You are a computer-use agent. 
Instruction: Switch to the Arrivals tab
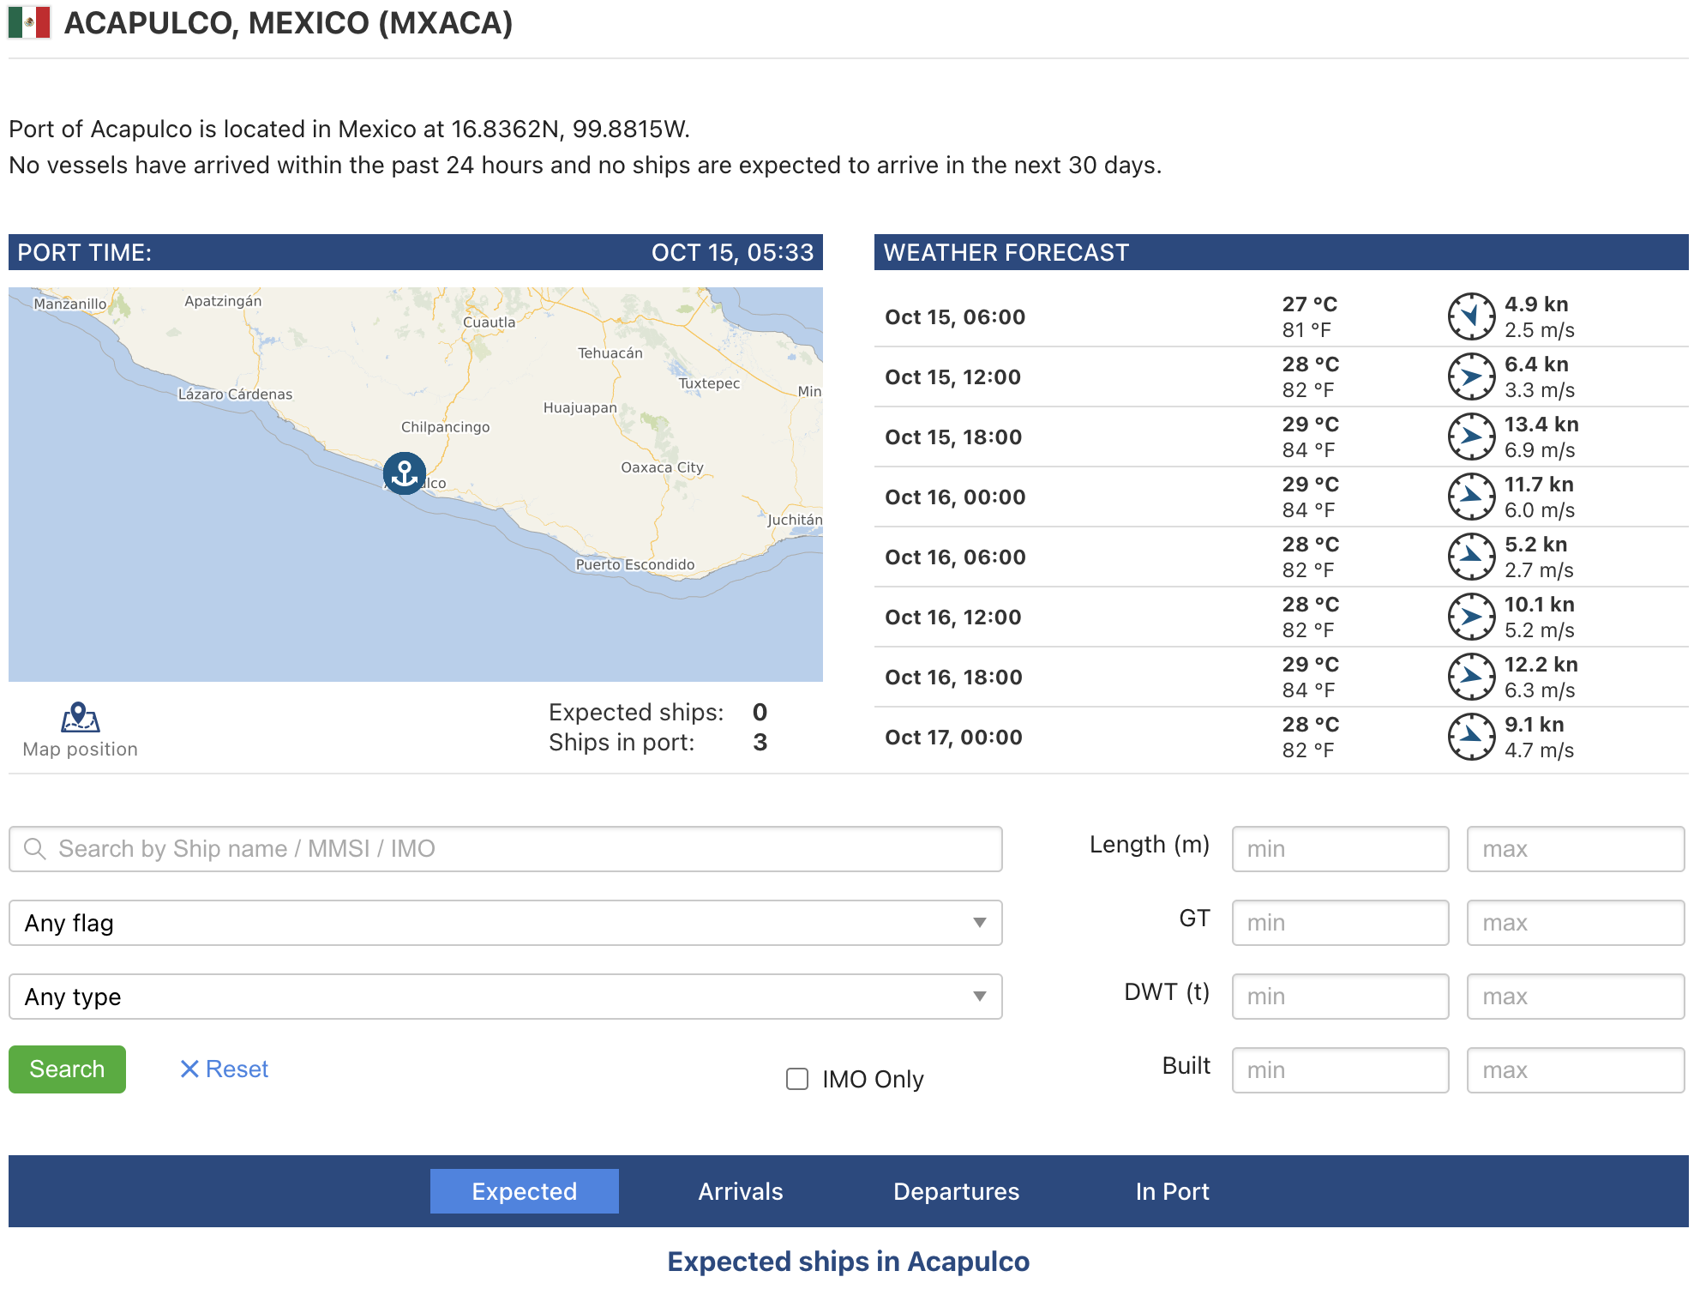tap(740, 1191)
